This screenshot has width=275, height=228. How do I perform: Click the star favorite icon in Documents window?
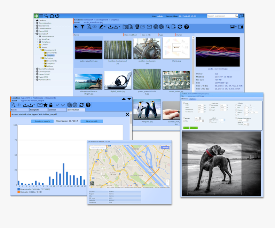tap(45, 105)
